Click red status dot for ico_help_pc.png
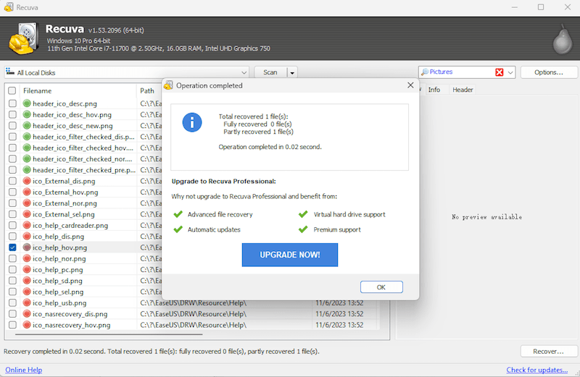 [27, 270]
